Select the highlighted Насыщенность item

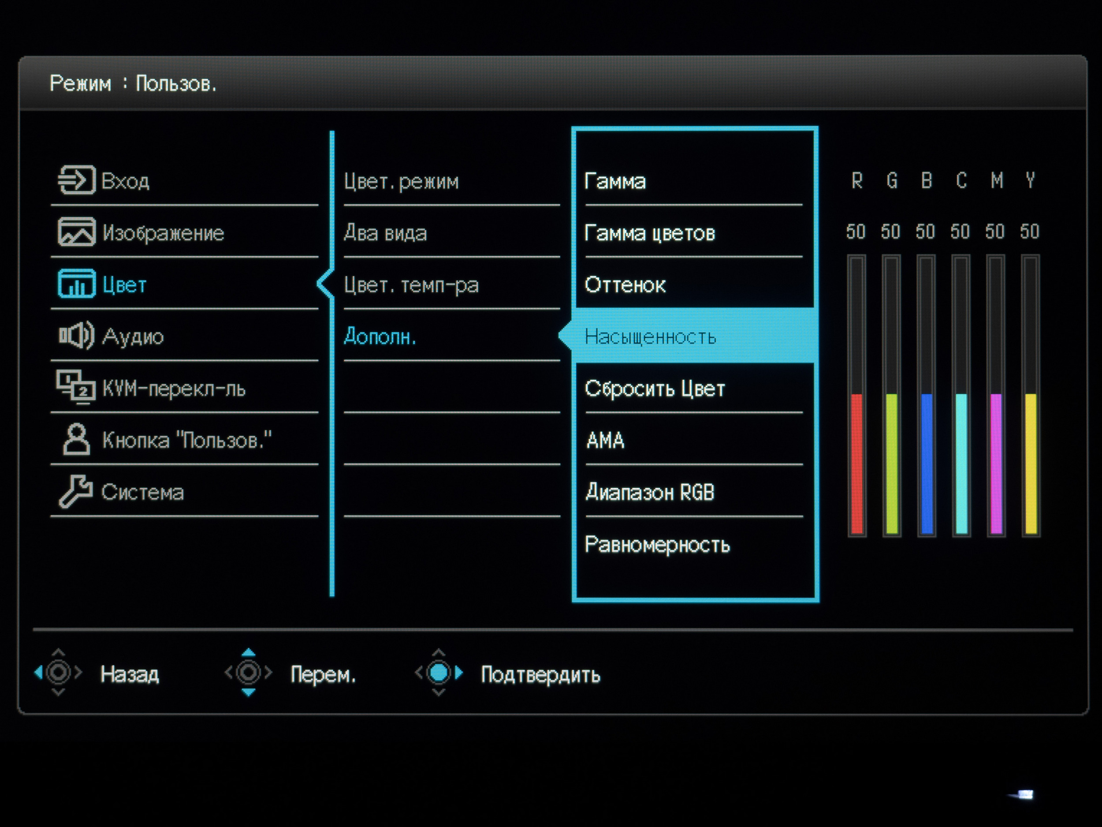click(x=650, y=337)
